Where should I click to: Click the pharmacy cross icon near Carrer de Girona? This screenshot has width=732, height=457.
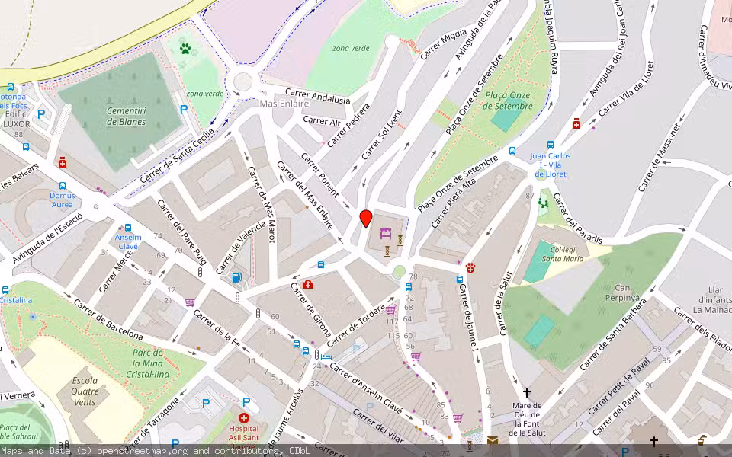tap(307, 285)
